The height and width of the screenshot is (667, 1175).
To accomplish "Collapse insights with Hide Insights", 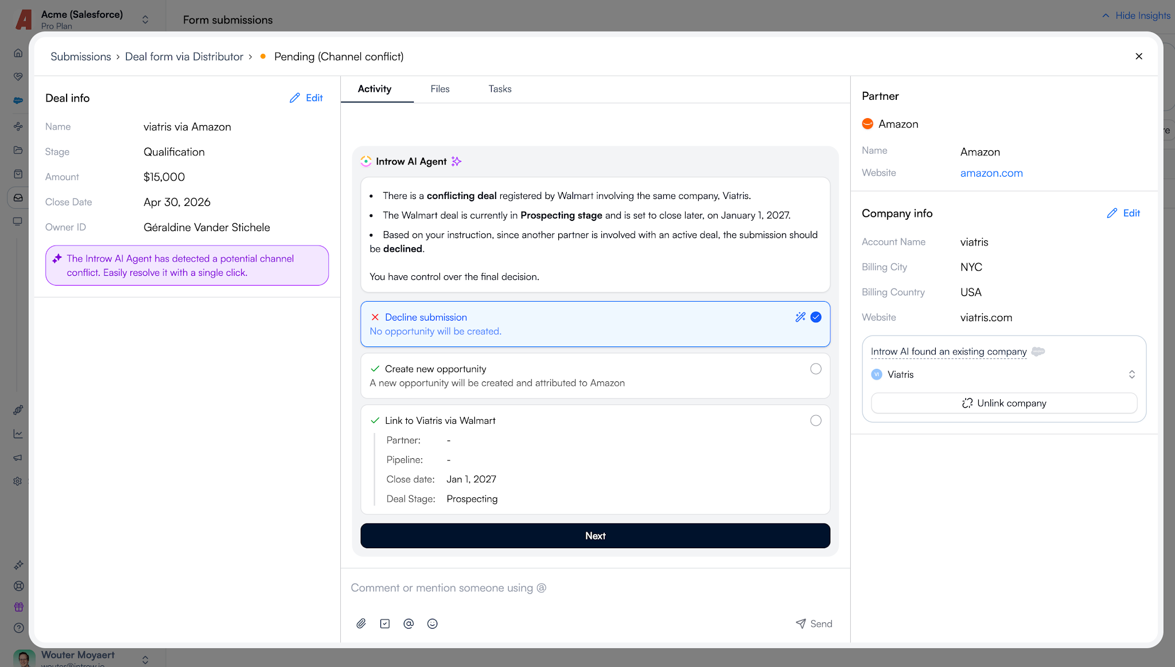I will pyautogui.click(x=1136, y=15).
